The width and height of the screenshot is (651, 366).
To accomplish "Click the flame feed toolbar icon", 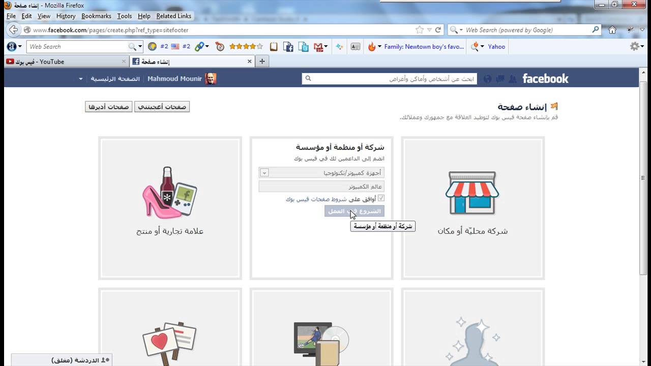I will (x=372, y=46).
